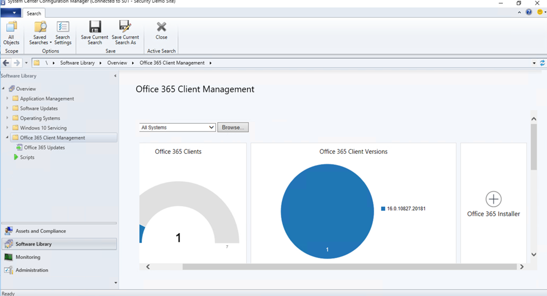This screenshot has height=296, width=547.
Task: Click the Application Management folder icon
Action: pyautogui.click(x=16, y=99)
